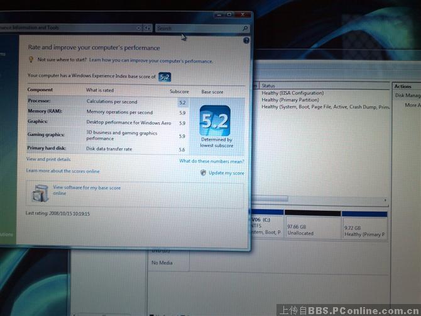Click the Update my score shield icon
This screenshot has height=316, width=421.
(203, 172)
